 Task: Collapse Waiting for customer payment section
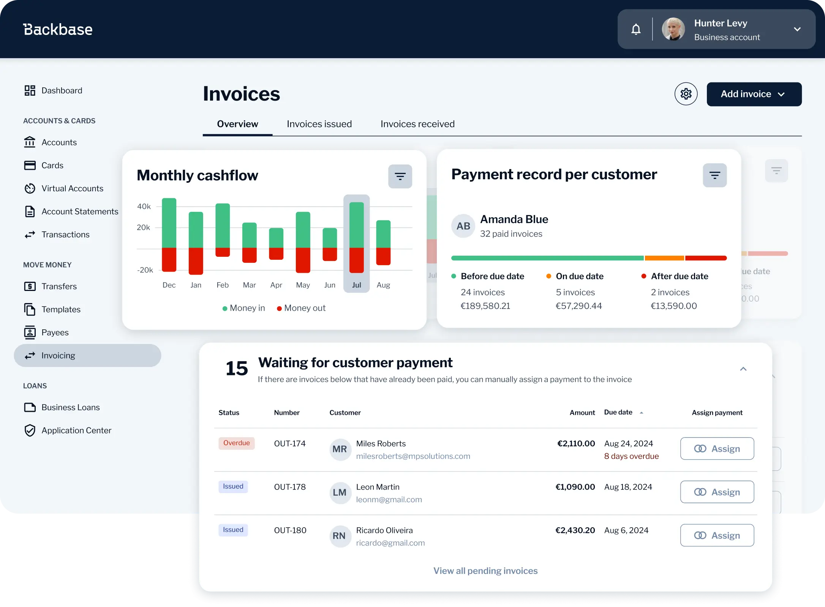(x=743, y=369)
